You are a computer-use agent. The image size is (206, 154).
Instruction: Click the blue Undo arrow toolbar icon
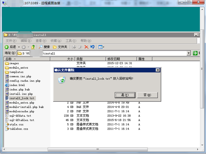[x=92, y=47]
